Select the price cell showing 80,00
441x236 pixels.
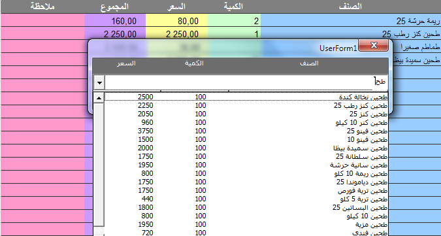176,20
